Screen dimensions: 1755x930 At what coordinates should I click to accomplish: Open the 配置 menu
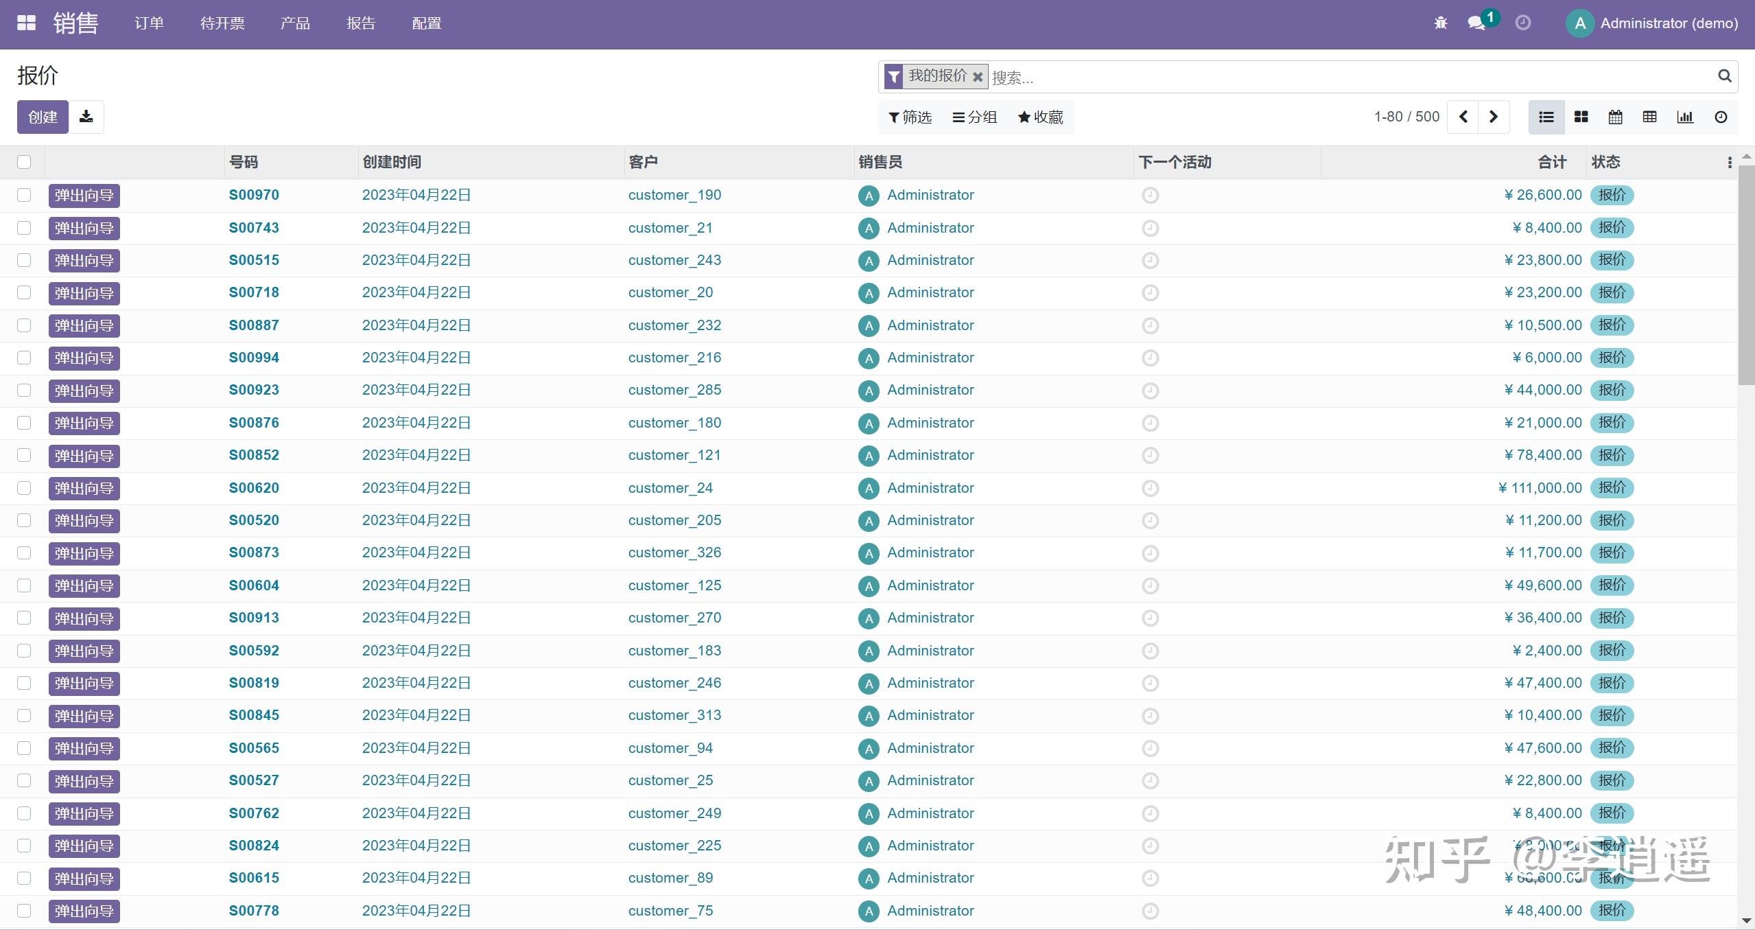(426, 23)
